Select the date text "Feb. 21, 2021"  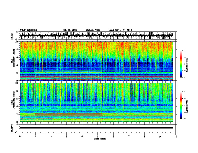click(70, 30)
